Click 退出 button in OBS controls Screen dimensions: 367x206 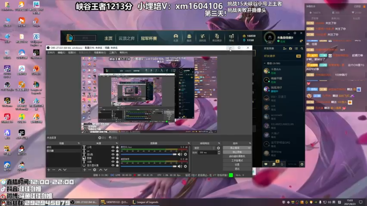coord(237,168)
